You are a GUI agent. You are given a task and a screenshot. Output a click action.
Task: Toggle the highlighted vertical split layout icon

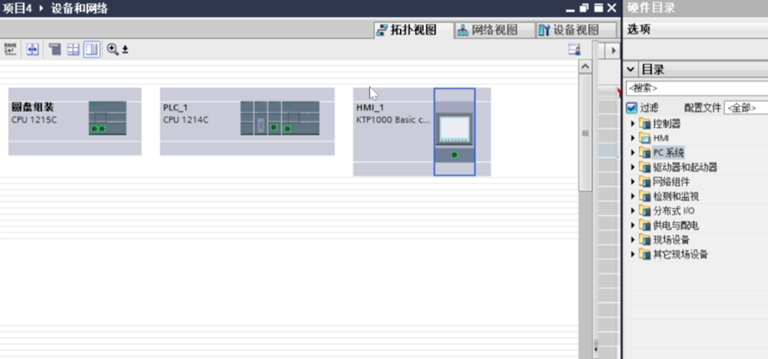pyautogui.click(x=92, y=49)
